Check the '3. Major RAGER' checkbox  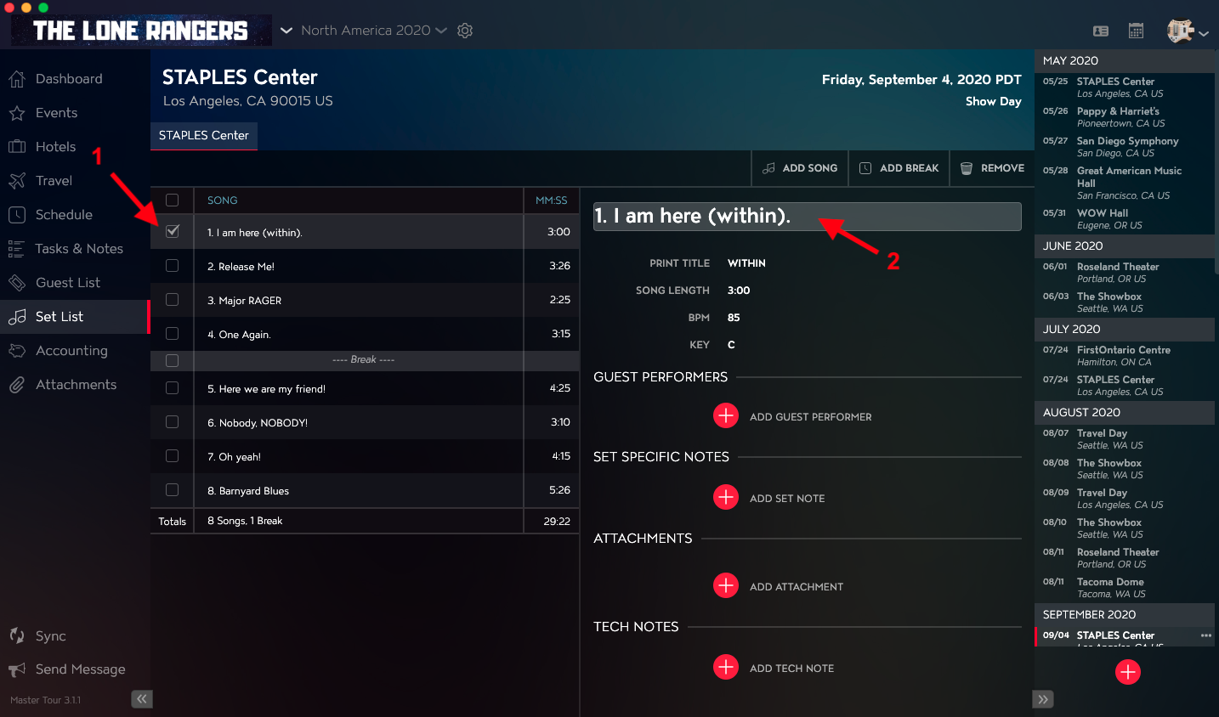click(173, 300)
